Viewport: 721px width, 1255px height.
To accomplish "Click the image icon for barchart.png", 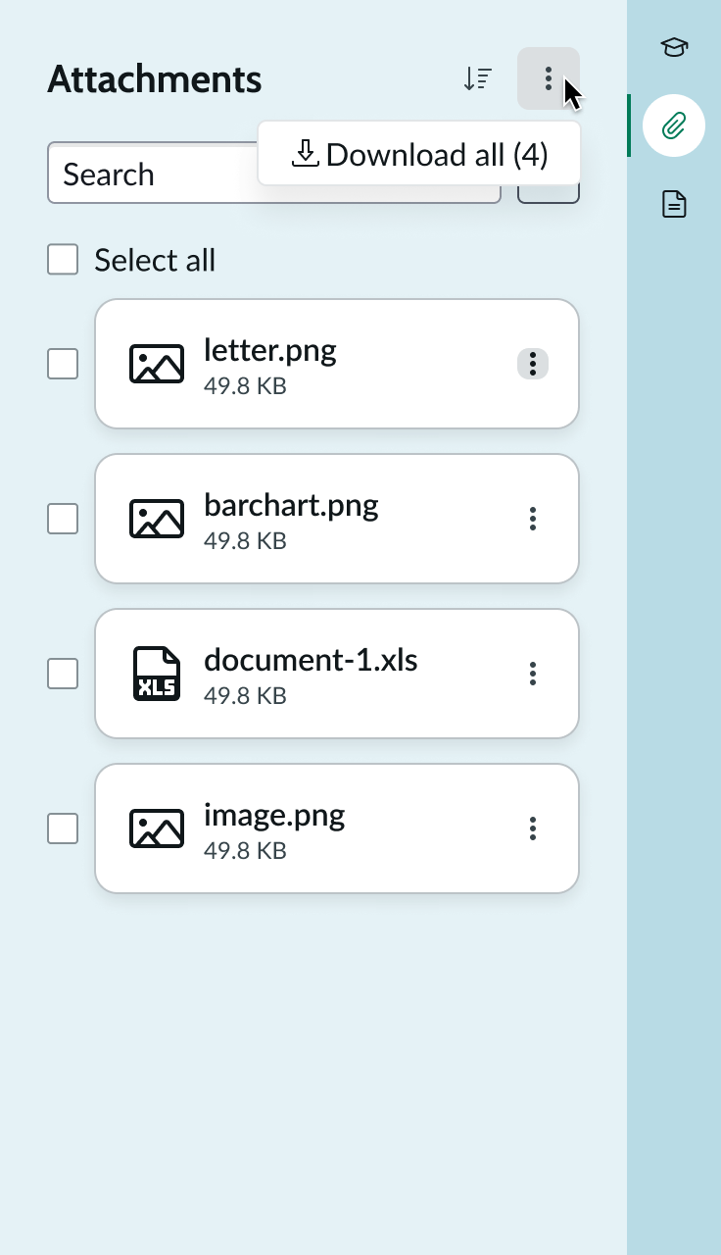I will 157,519.
